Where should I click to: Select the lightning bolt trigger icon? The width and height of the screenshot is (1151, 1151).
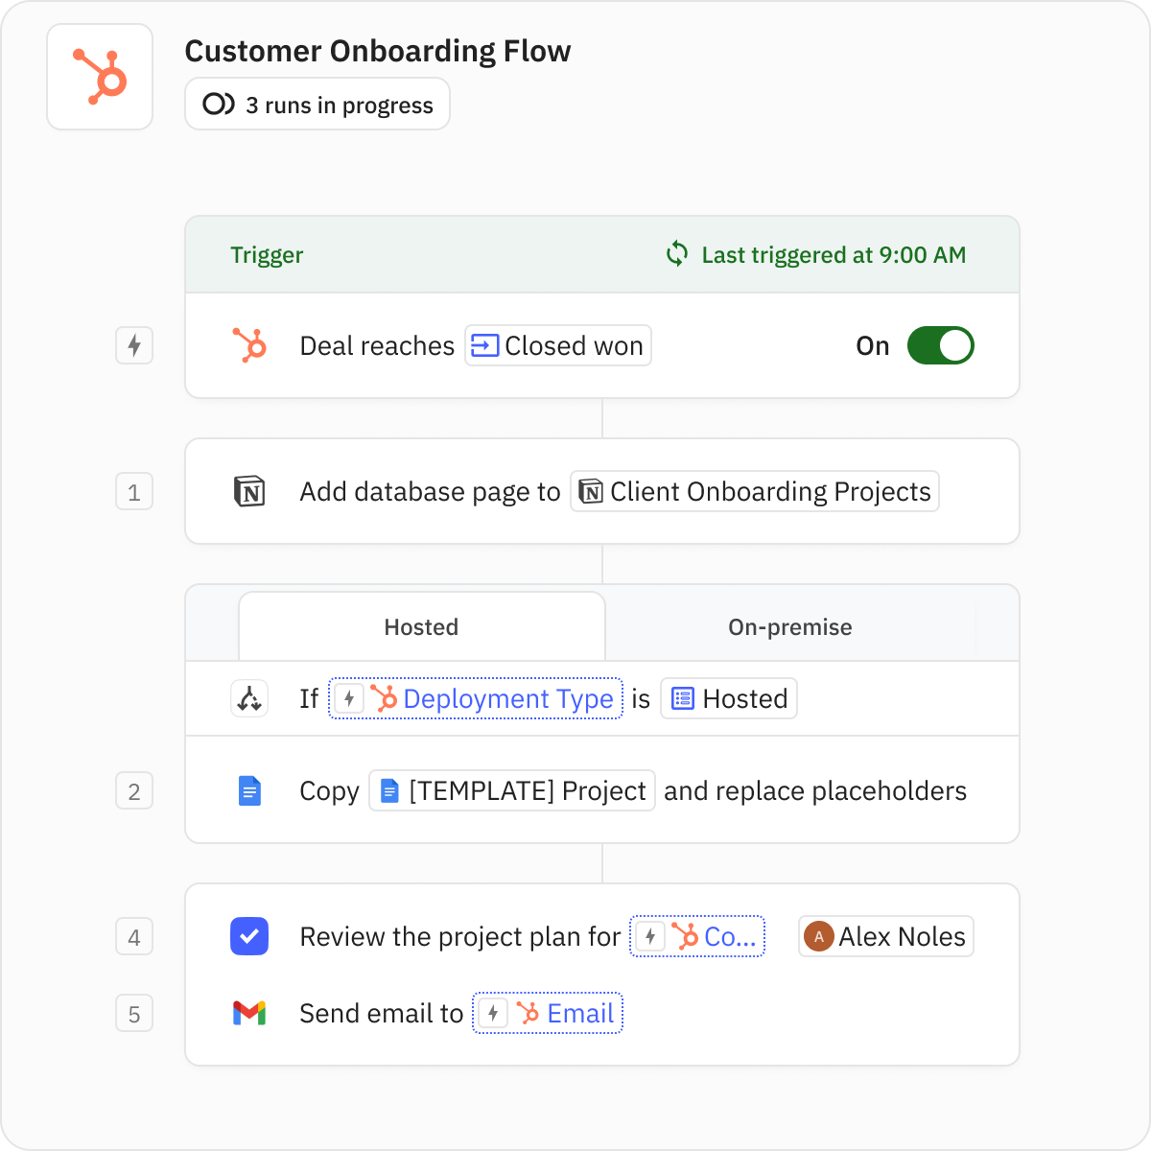click(x=134, y=345)
